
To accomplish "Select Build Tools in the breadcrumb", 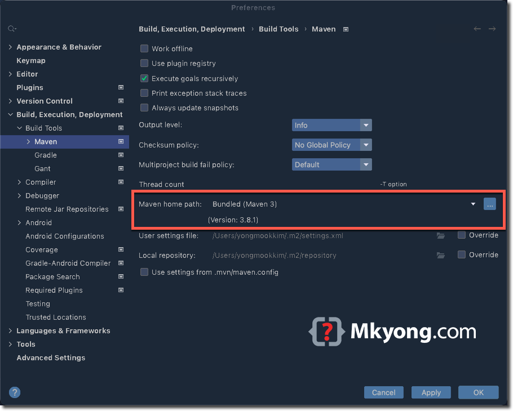I will point(278,29).
